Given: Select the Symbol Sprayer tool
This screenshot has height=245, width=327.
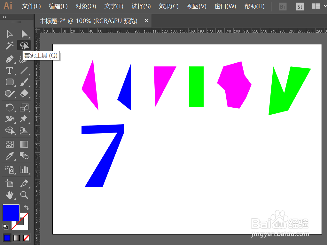Looking at the screenshot, I should tap(10, 170).
